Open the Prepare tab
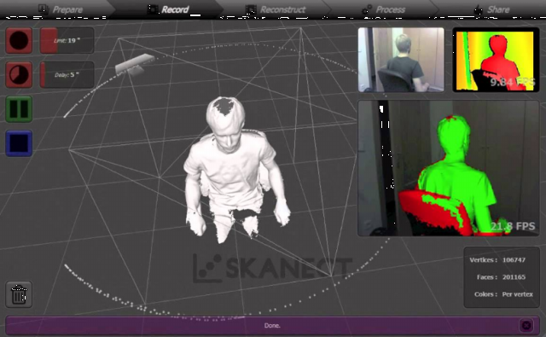Screen dimensions: 546x337 (61, 9)
